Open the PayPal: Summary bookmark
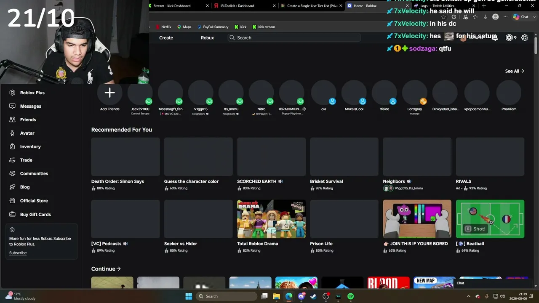 point(213,27)
